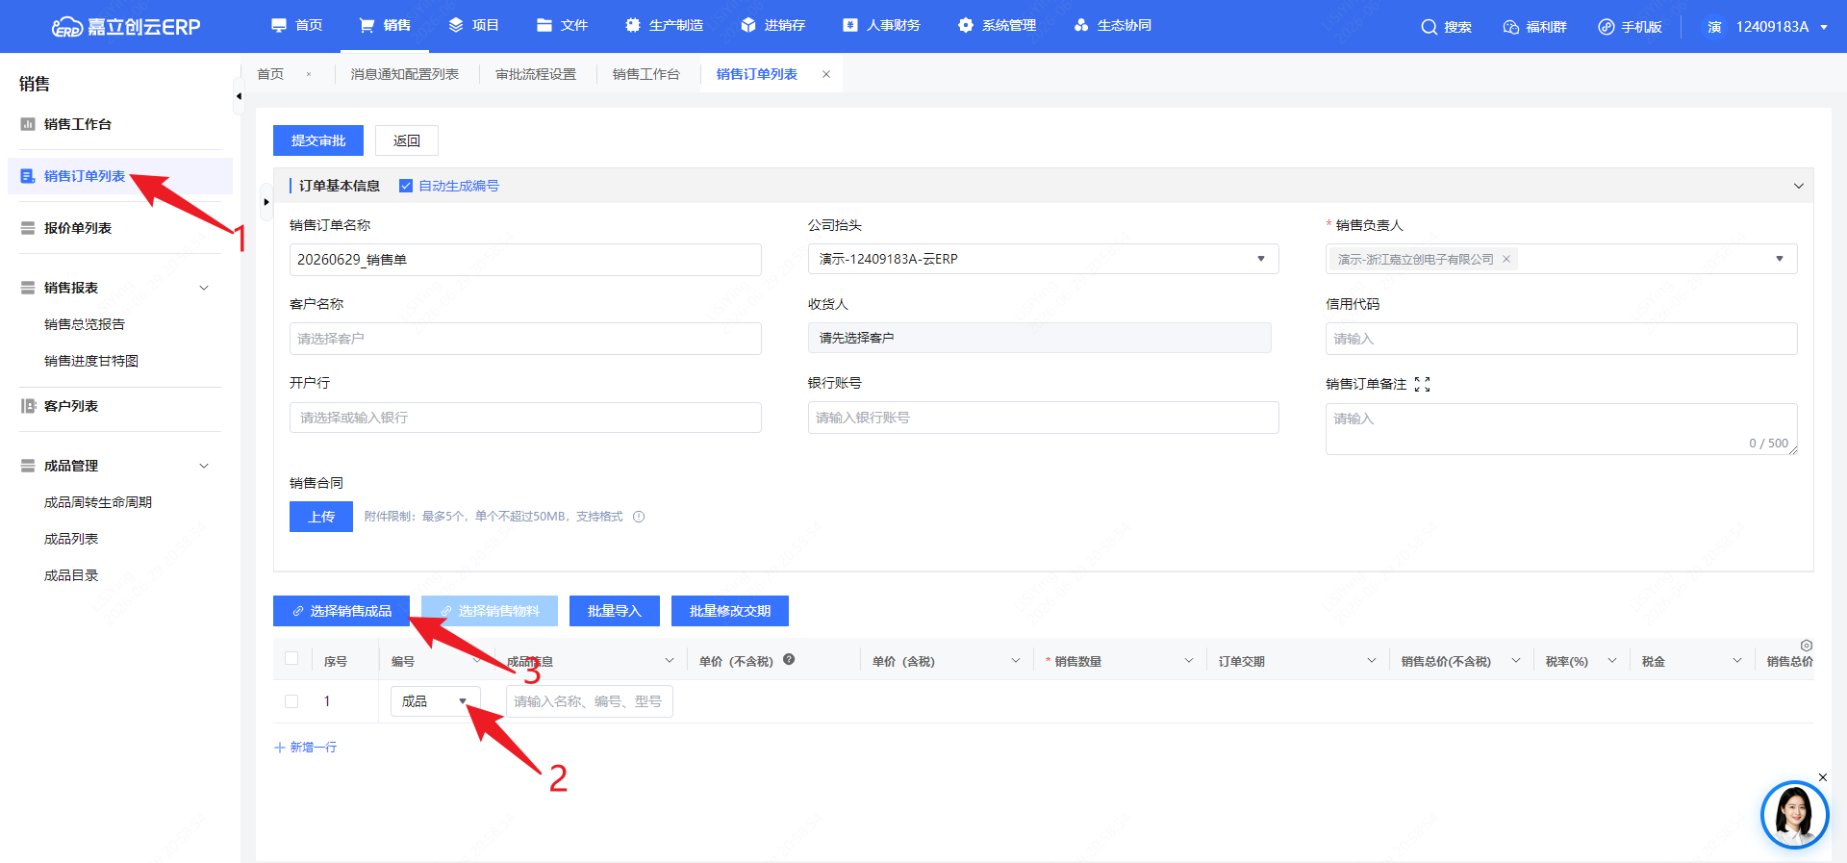Open the 人事财务 top menu
The image size is (1847, 863).
coord(882,25)
